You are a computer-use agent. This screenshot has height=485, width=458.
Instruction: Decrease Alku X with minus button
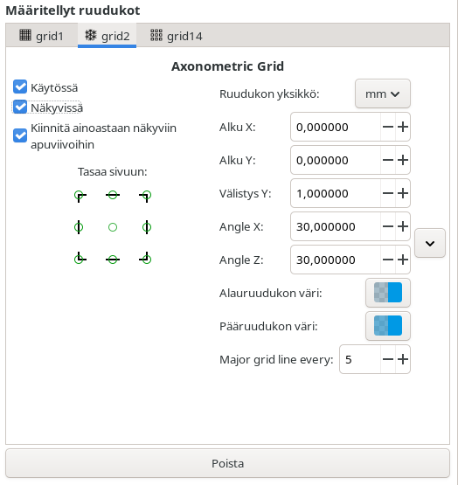pos(388,127)
